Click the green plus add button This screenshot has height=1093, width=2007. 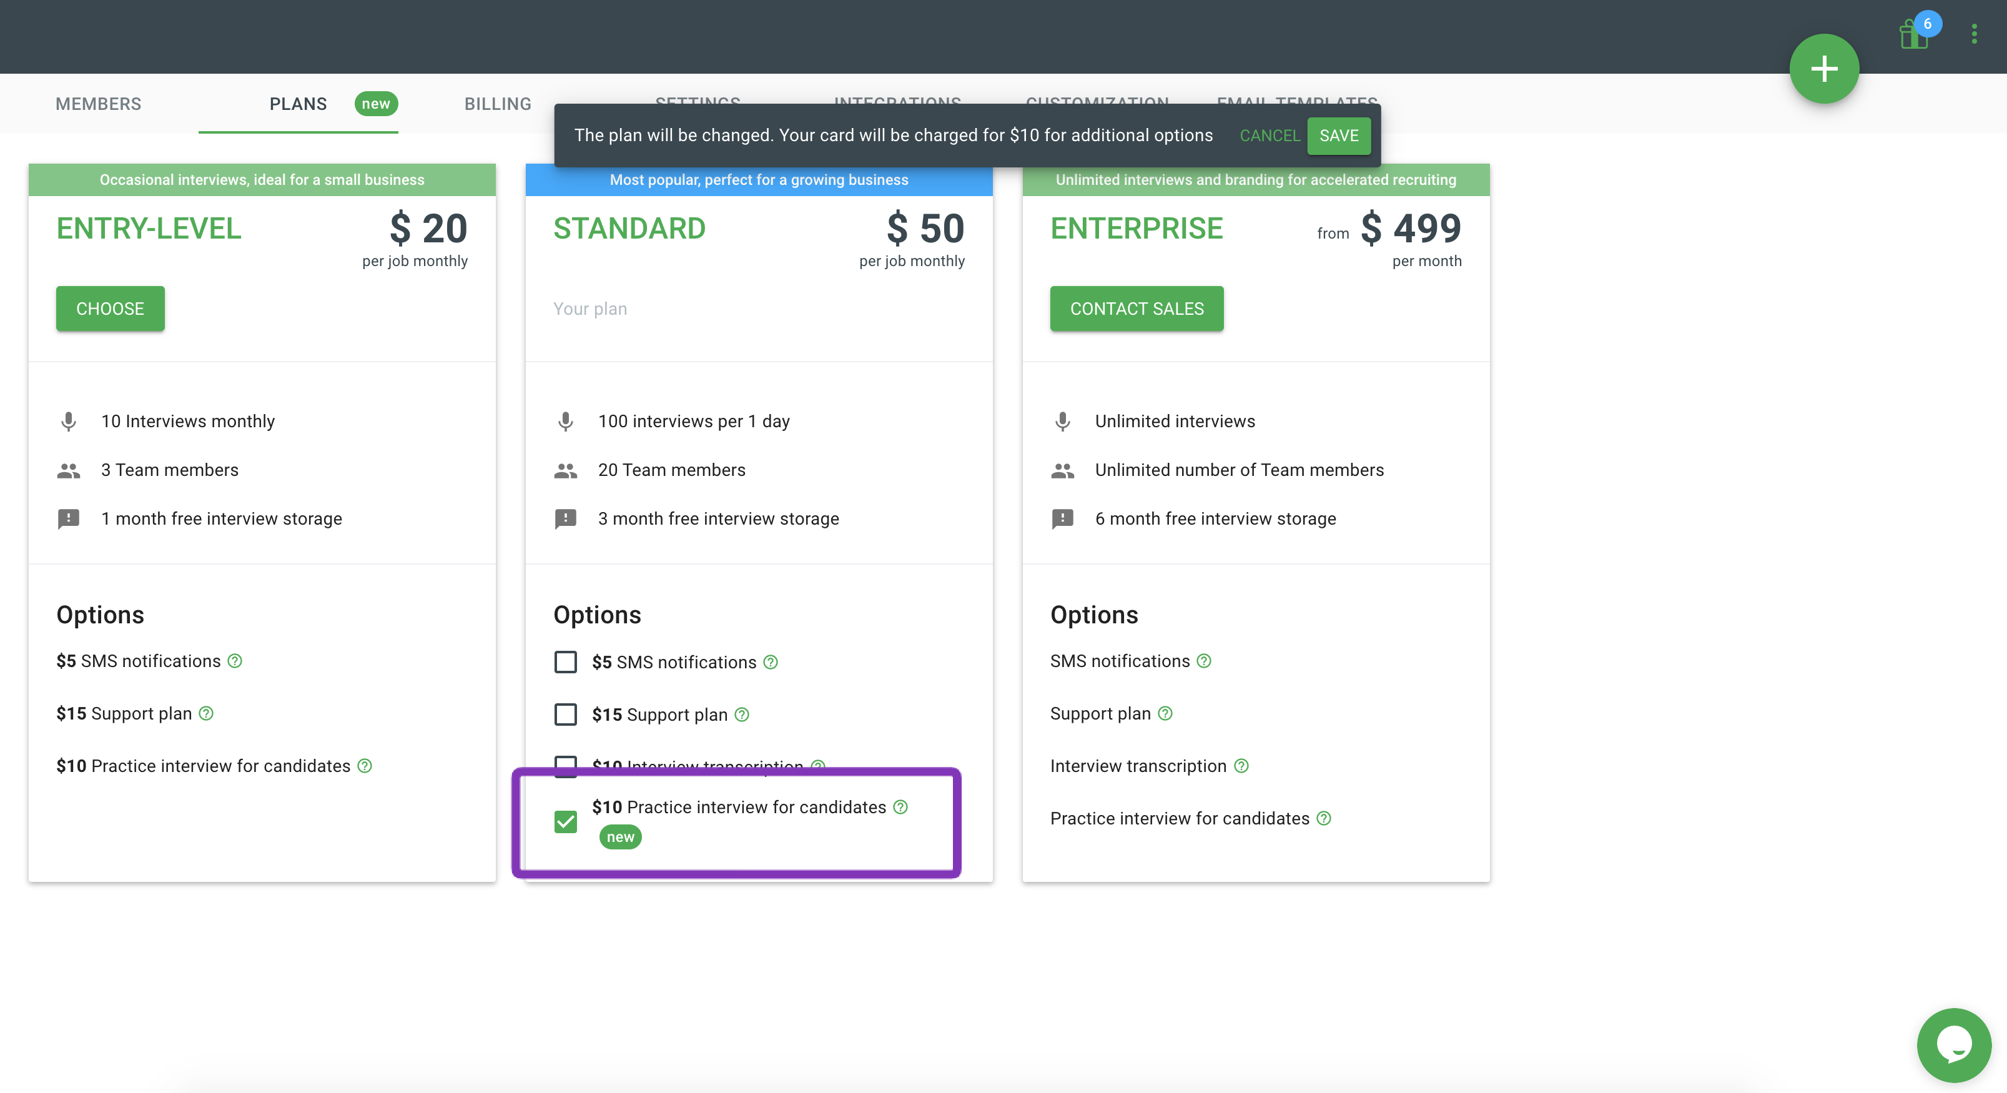tap(1823, 69)
